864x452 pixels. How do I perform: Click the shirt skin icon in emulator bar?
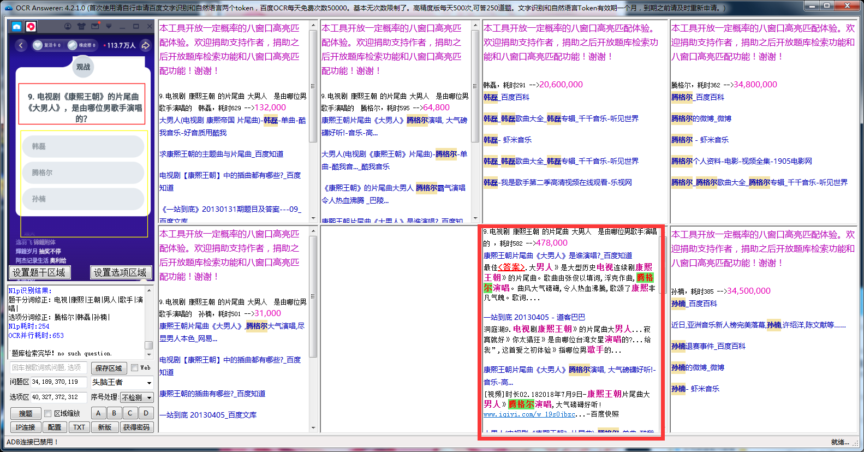[81, 26]
